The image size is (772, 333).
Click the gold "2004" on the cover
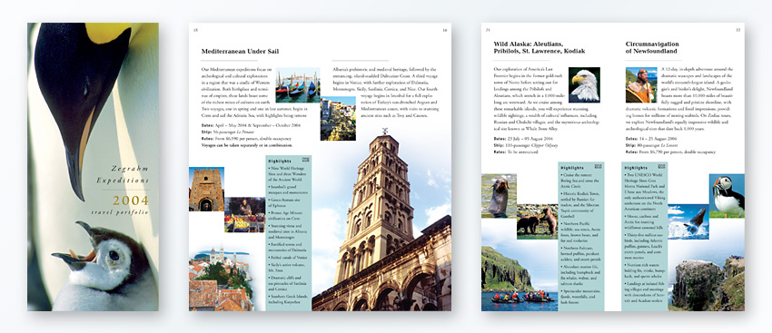point(131,201)
